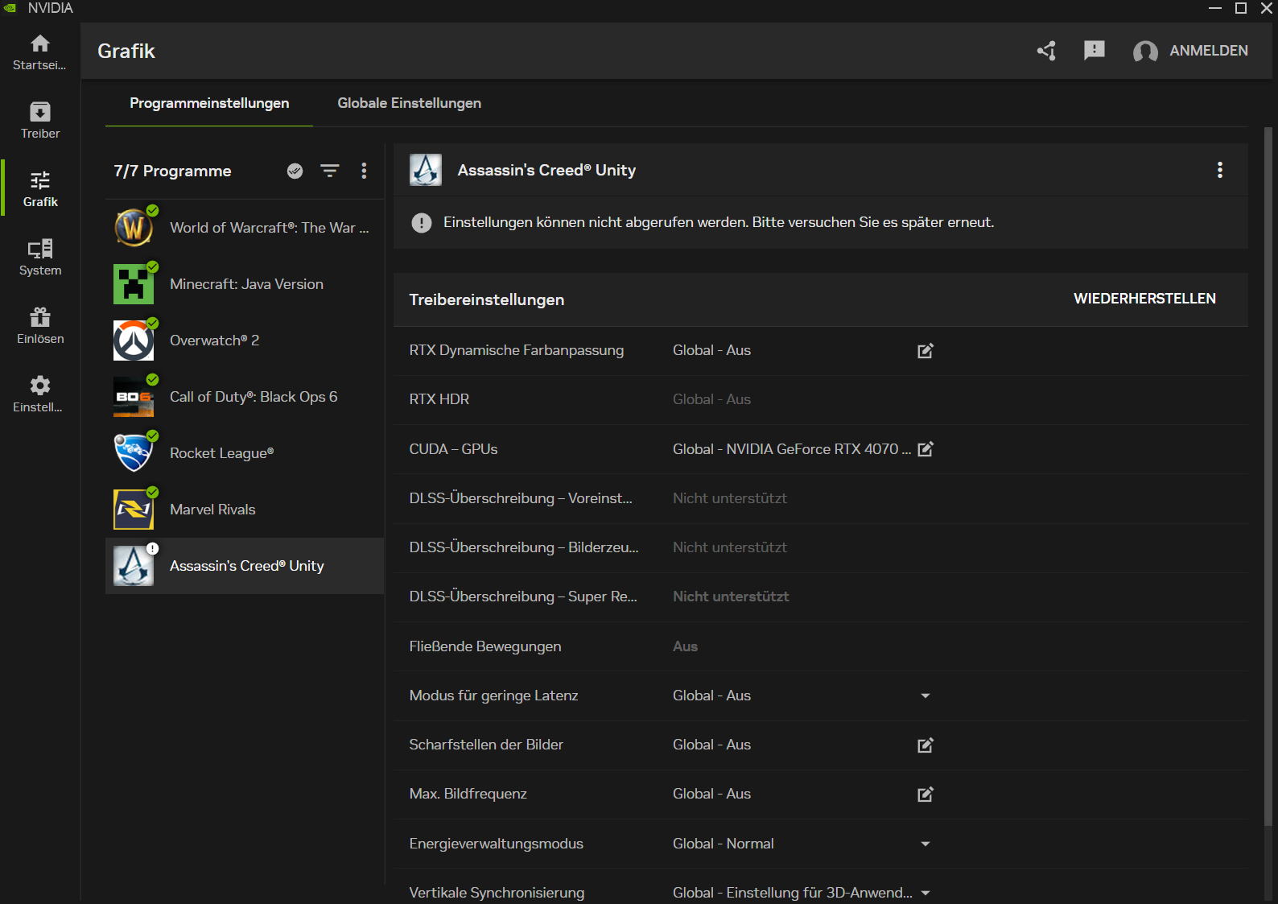Click the 7/7 Programme heading

172,171
